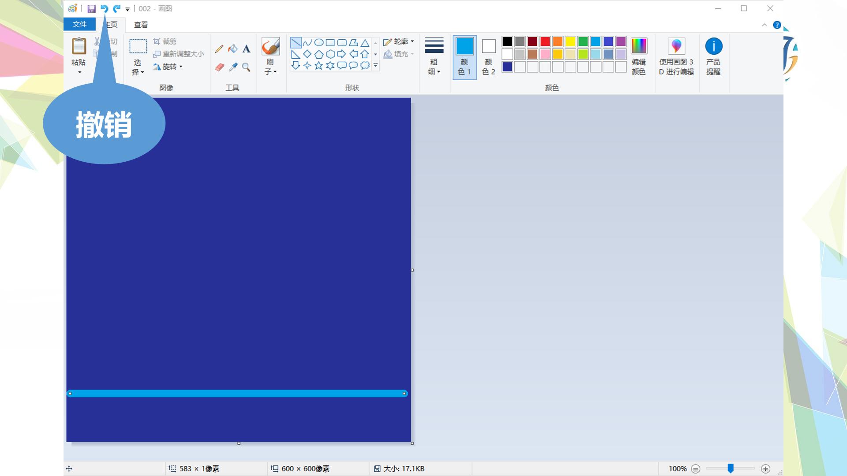Select the Magnifier tool
Screen dimensions: 847x476
(246, 67)
